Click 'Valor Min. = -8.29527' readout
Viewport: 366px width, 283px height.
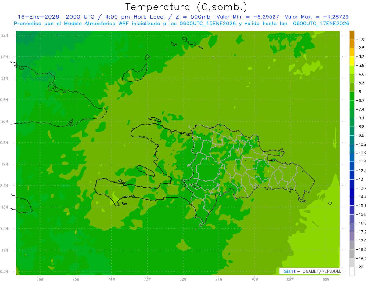pyautogui.click(x=248, y=17)
